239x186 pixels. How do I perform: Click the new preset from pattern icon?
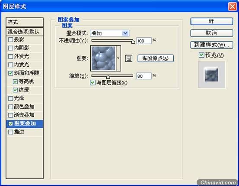click(128, 58)
